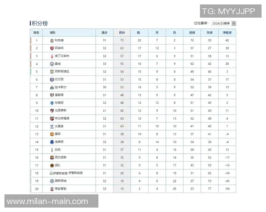Open the 伊普斯威奇 team name link
Viewport: 266px width, 212px height.
(62, 173)
